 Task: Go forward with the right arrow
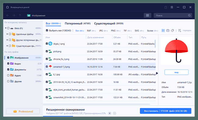point(14,15)
